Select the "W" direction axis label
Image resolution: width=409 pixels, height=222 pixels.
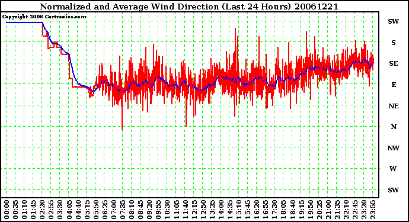(393, 169)
